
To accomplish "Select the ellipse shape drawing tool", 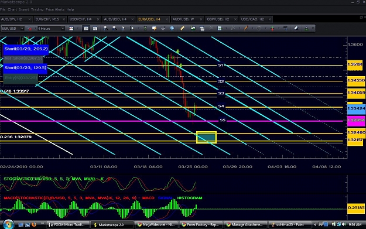I will pos(259,28).
